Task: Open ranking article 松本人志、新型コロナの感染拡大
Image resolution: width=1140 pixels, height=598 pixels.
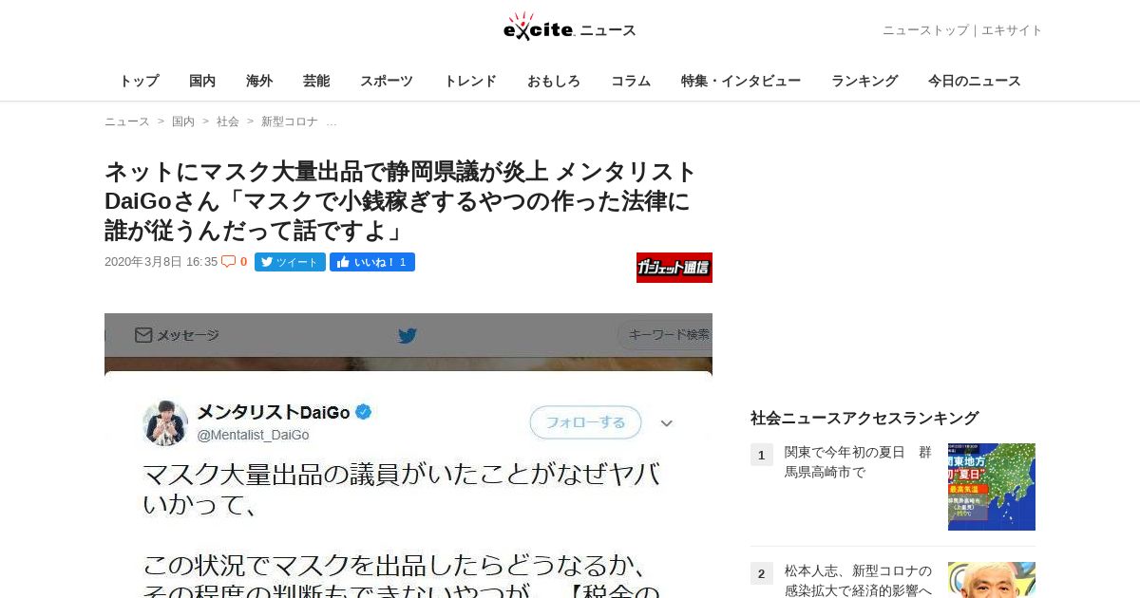Action: pos(858,580)
